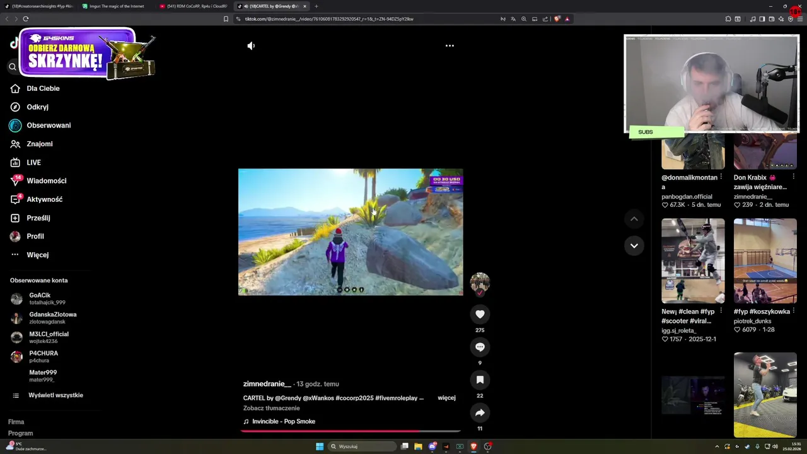Image resolution: width=807 pixels, height=454 pixels.
Task: Open Windows Start menu
Action: (x=320, y=446)
